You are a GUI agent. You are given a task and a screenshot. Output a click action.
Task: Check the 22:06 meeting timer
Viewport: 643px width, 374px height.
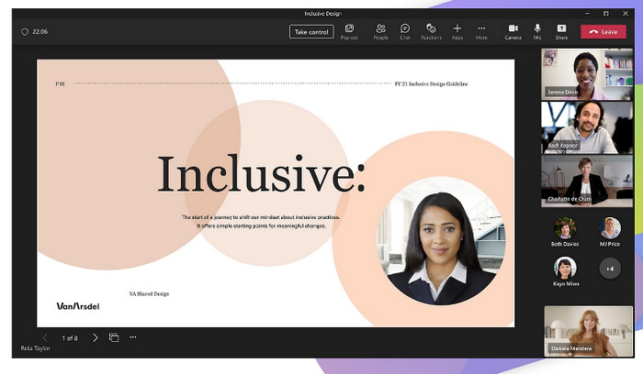tap(40, 31)
